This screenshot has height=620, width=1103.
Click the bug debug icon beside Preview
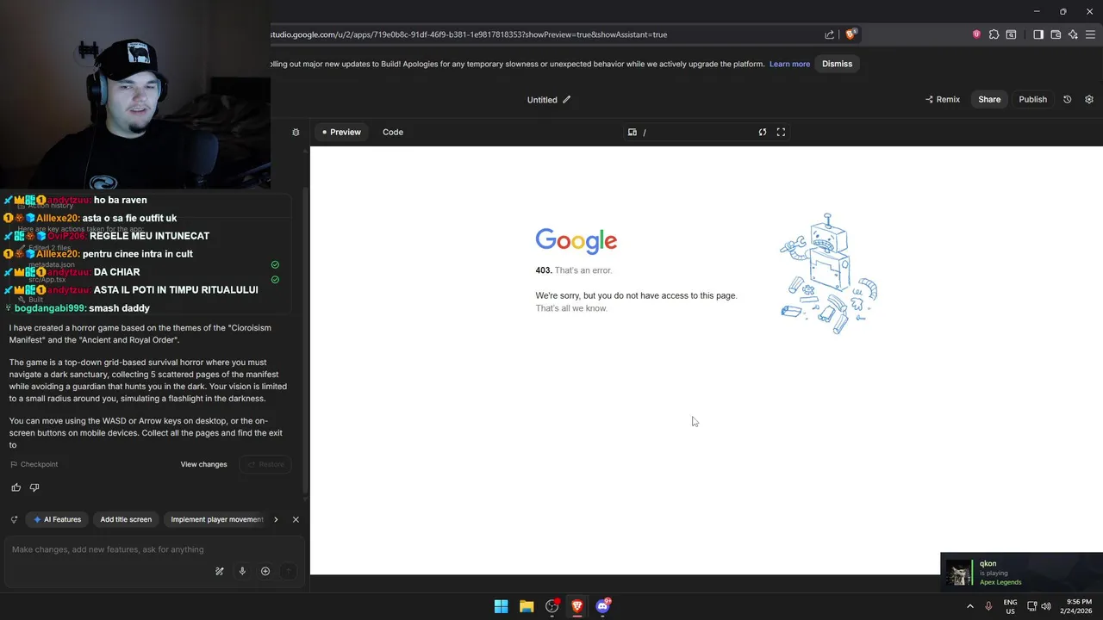pos(296,132)
